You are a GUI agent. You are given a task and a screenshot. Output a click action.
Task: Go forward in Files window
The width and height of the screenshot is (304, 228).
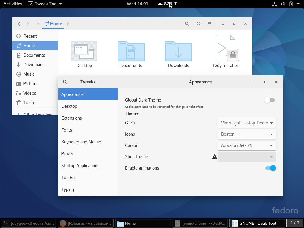(x=28, y=24)
